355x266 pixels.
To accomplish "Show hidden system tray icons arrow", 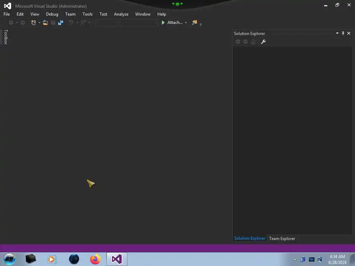I will (x=295, y=259).
